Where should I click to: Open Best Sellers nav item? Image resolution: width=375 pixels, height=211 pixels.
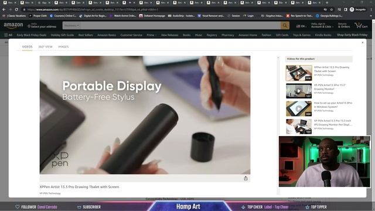click(x=86, y=35)
